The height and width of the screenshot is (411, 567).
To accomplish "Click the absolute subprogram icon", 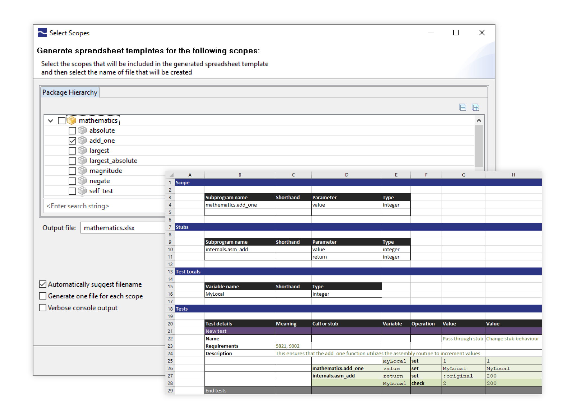I will (82, 130).
